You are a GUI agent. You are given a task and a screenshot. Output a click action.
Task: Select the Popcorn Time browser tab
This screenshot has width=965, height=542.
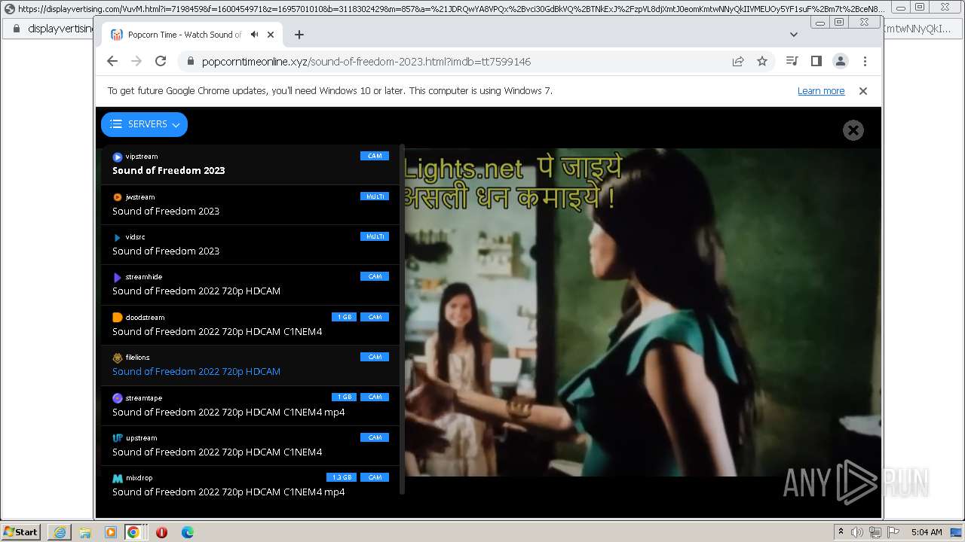191,35
